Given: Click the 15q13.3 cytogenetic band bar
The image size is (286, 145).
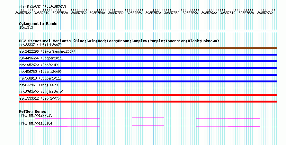Looking at the screenshot, I should click(x=148, y=31).
